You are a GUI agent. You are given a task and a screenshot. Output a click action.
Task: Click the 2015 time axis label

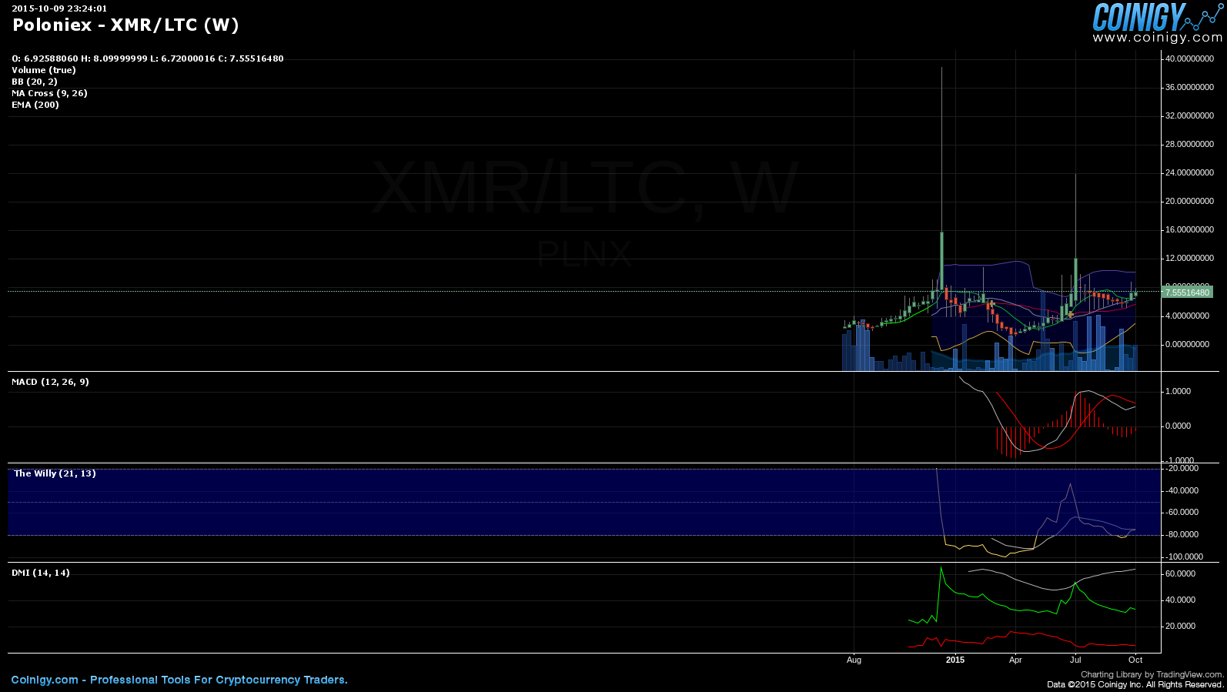coord(955,660)
